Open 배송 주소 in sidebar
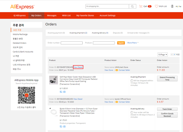183x132 pixels. click(x=17, y=69)
